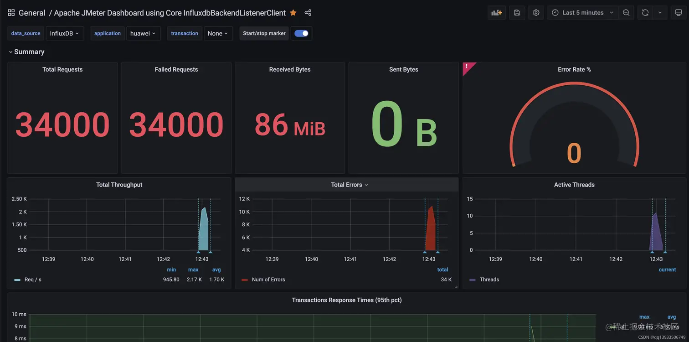
Task: Collapse the Summary row
Action: [26, 52]
